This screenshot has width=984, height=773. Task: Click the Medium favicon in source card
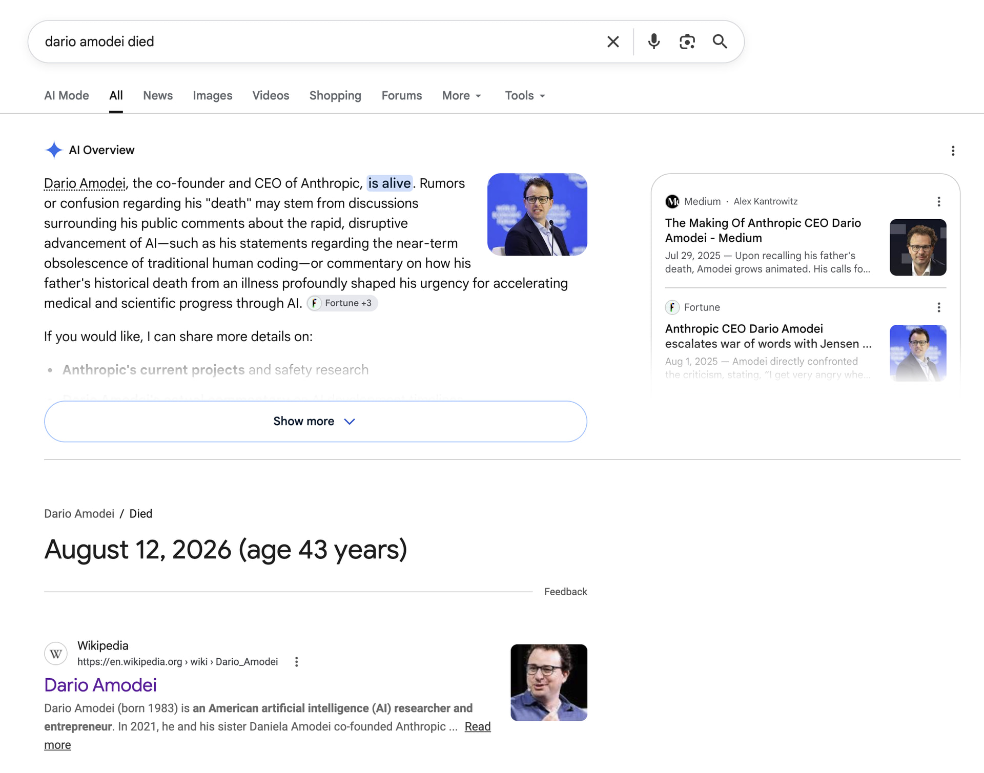pyautogui.click(x=672, y=202)
